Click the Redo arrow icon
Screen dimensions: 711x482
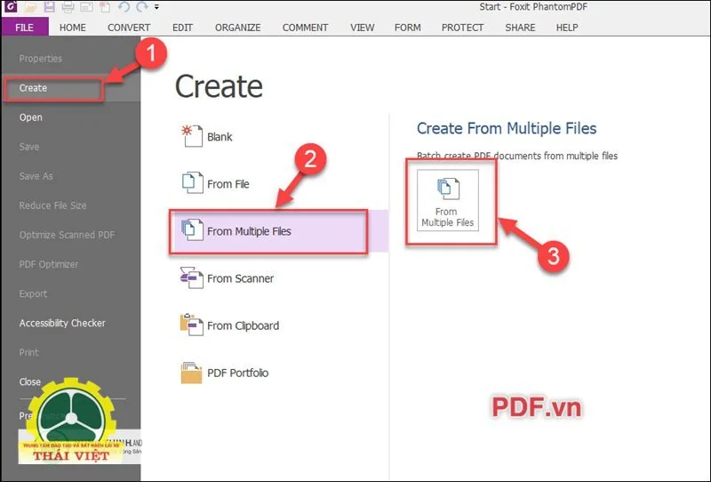[142, 7]
